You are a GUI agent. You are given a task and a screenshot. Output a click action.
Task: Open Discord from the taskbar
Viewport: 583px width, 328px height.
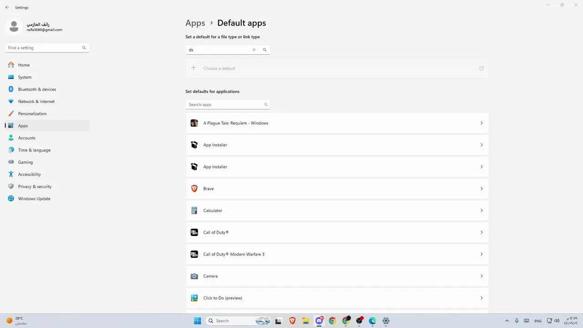[319, 321]
